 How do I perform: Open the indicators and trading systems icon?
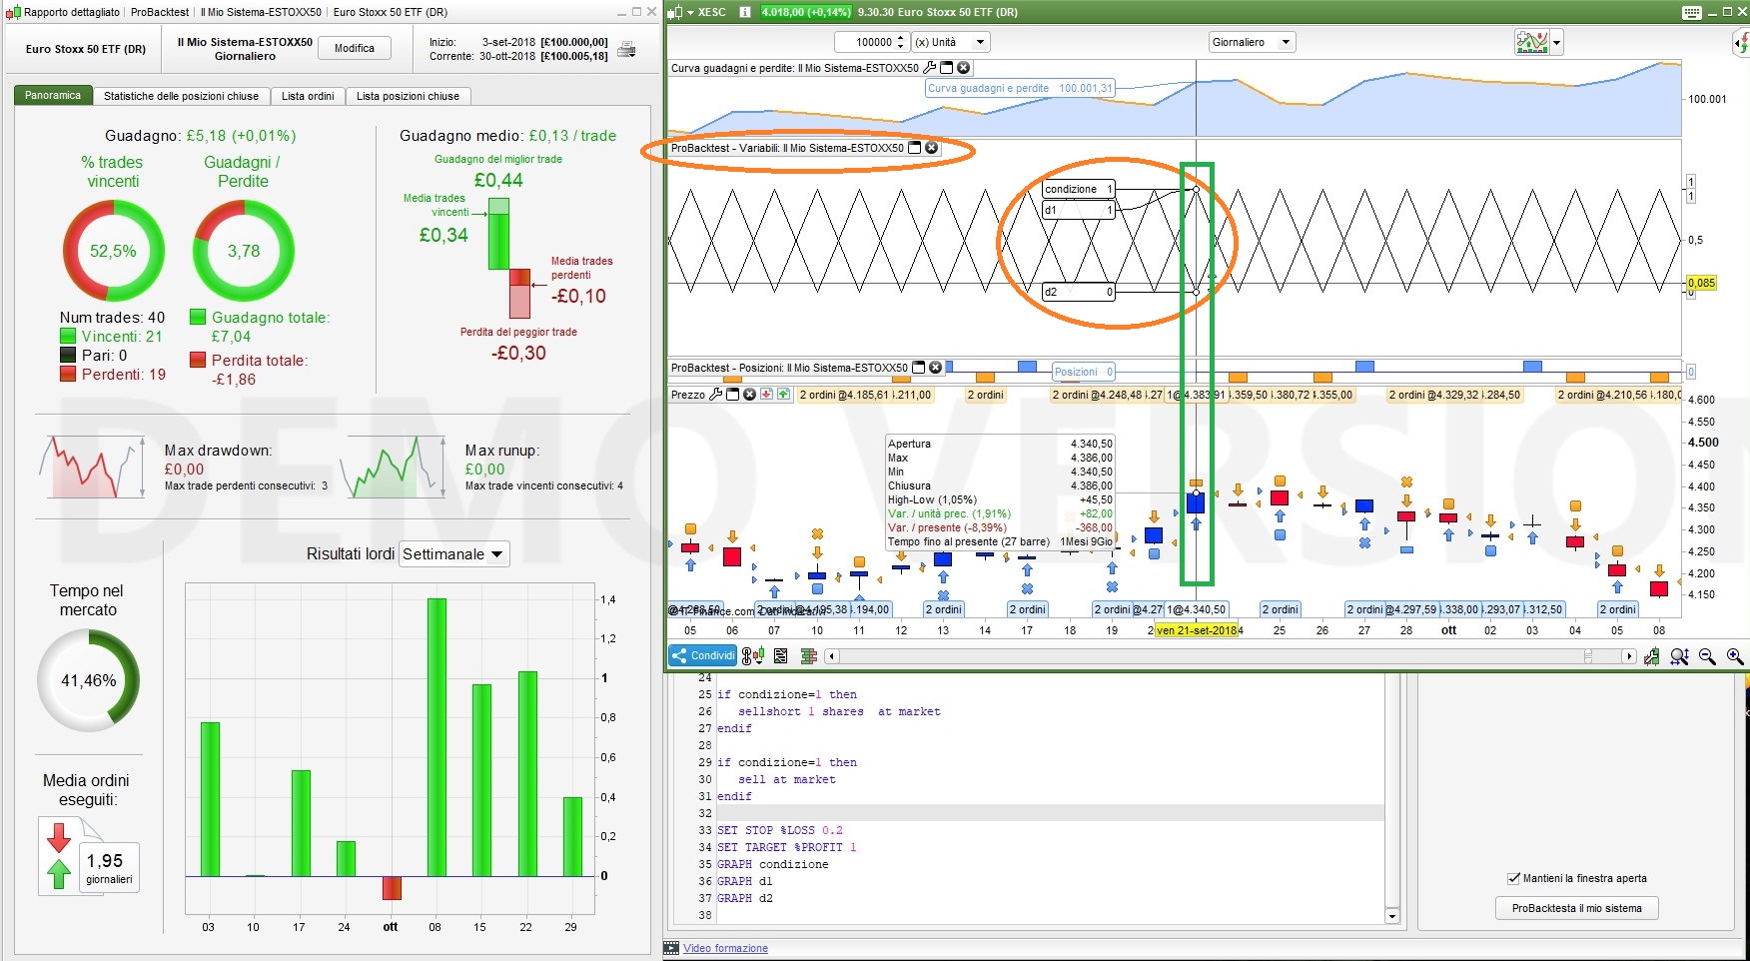pyautogui.click(x=1531, y=42)
